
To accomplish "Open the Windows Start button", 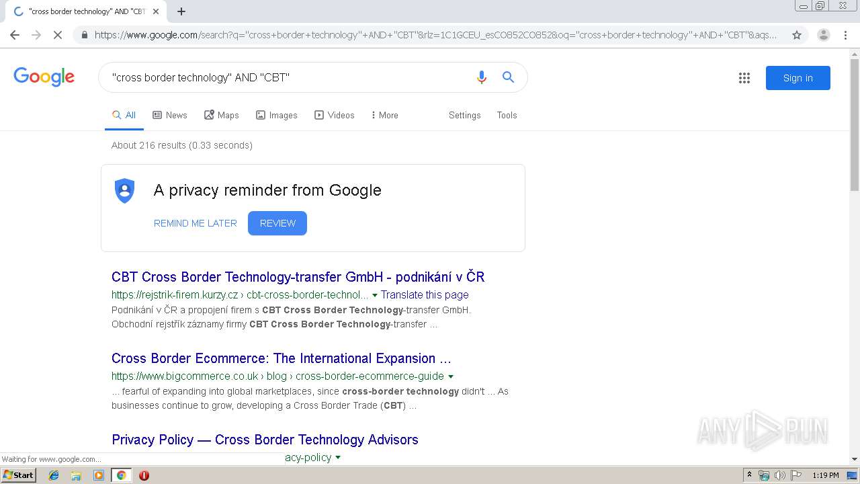I will click(x=19, y=475).
